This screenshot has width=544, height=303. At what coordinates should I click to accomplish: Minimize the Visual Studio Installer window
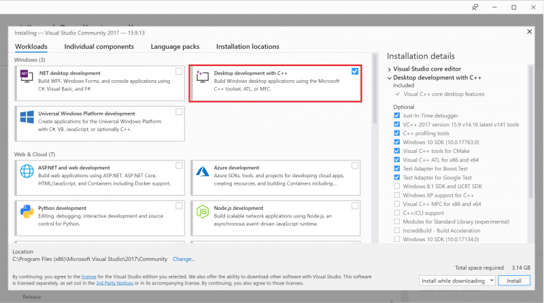tap(494, 7)
